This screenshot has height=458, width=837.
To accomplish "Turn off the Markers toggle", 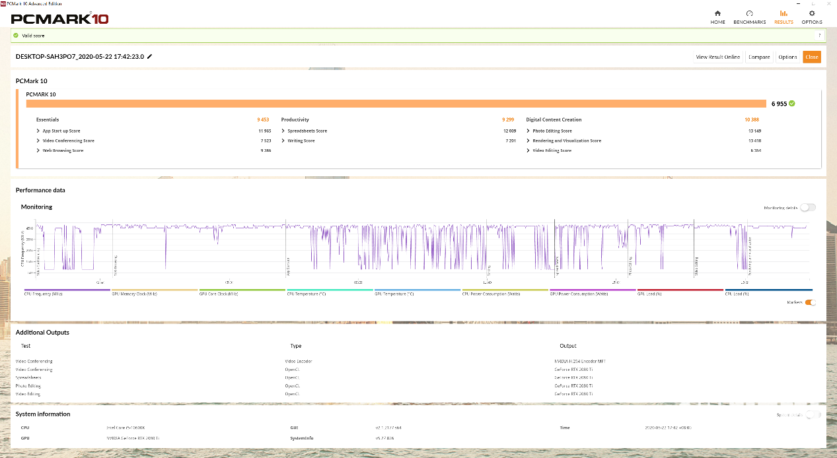I will 810,302.
